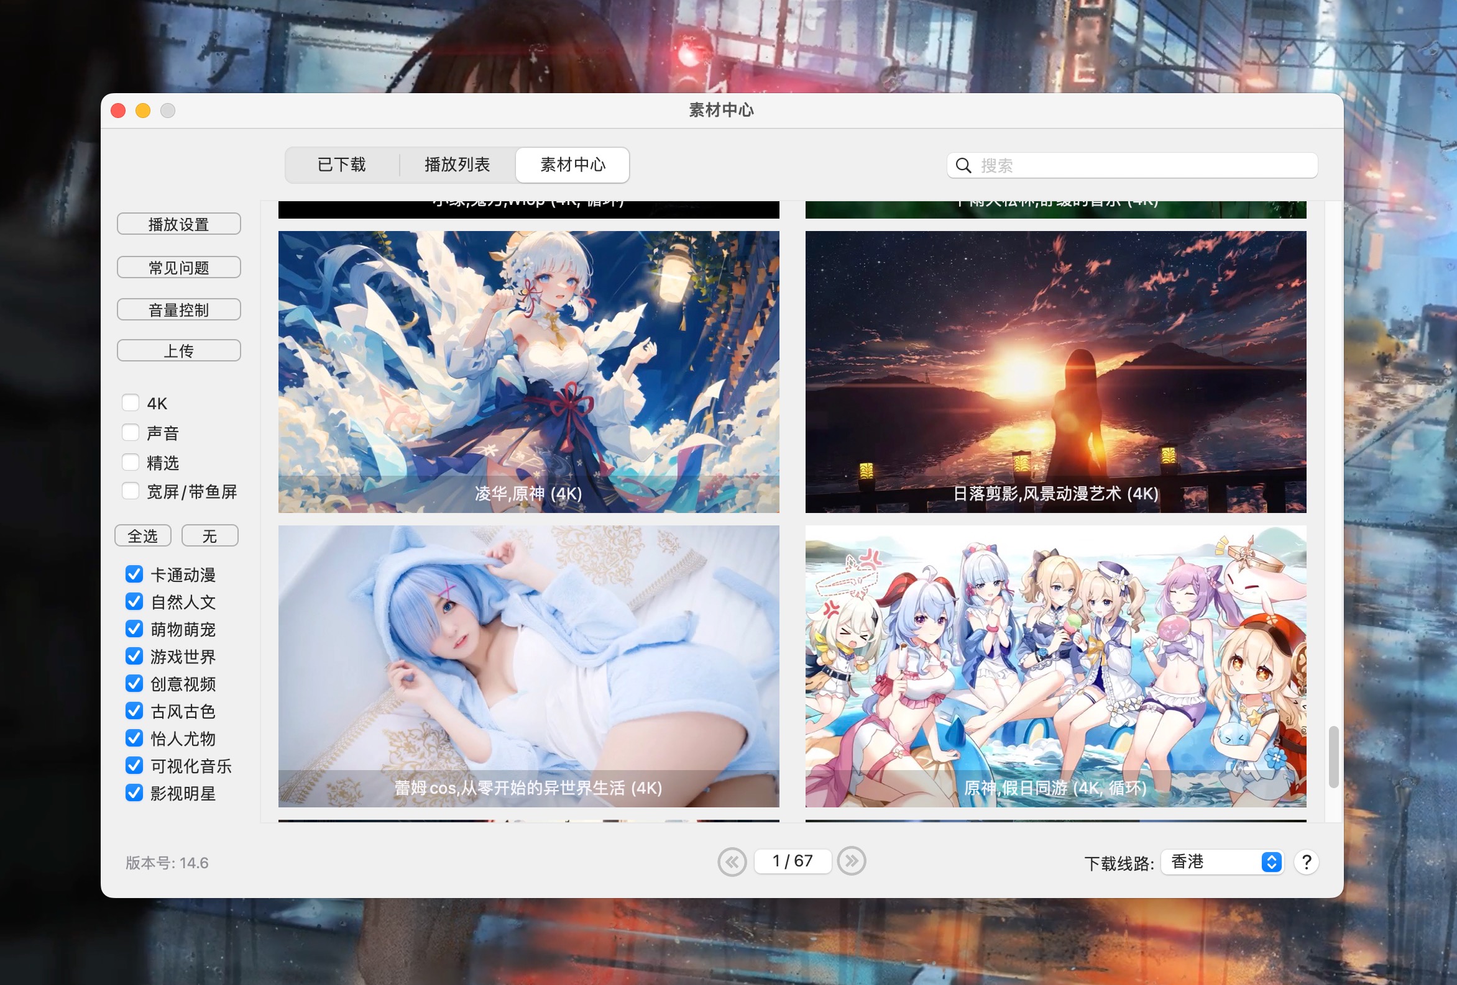
Task: Enable the 声音 filter checkbox
Action: tap(131, 432)
